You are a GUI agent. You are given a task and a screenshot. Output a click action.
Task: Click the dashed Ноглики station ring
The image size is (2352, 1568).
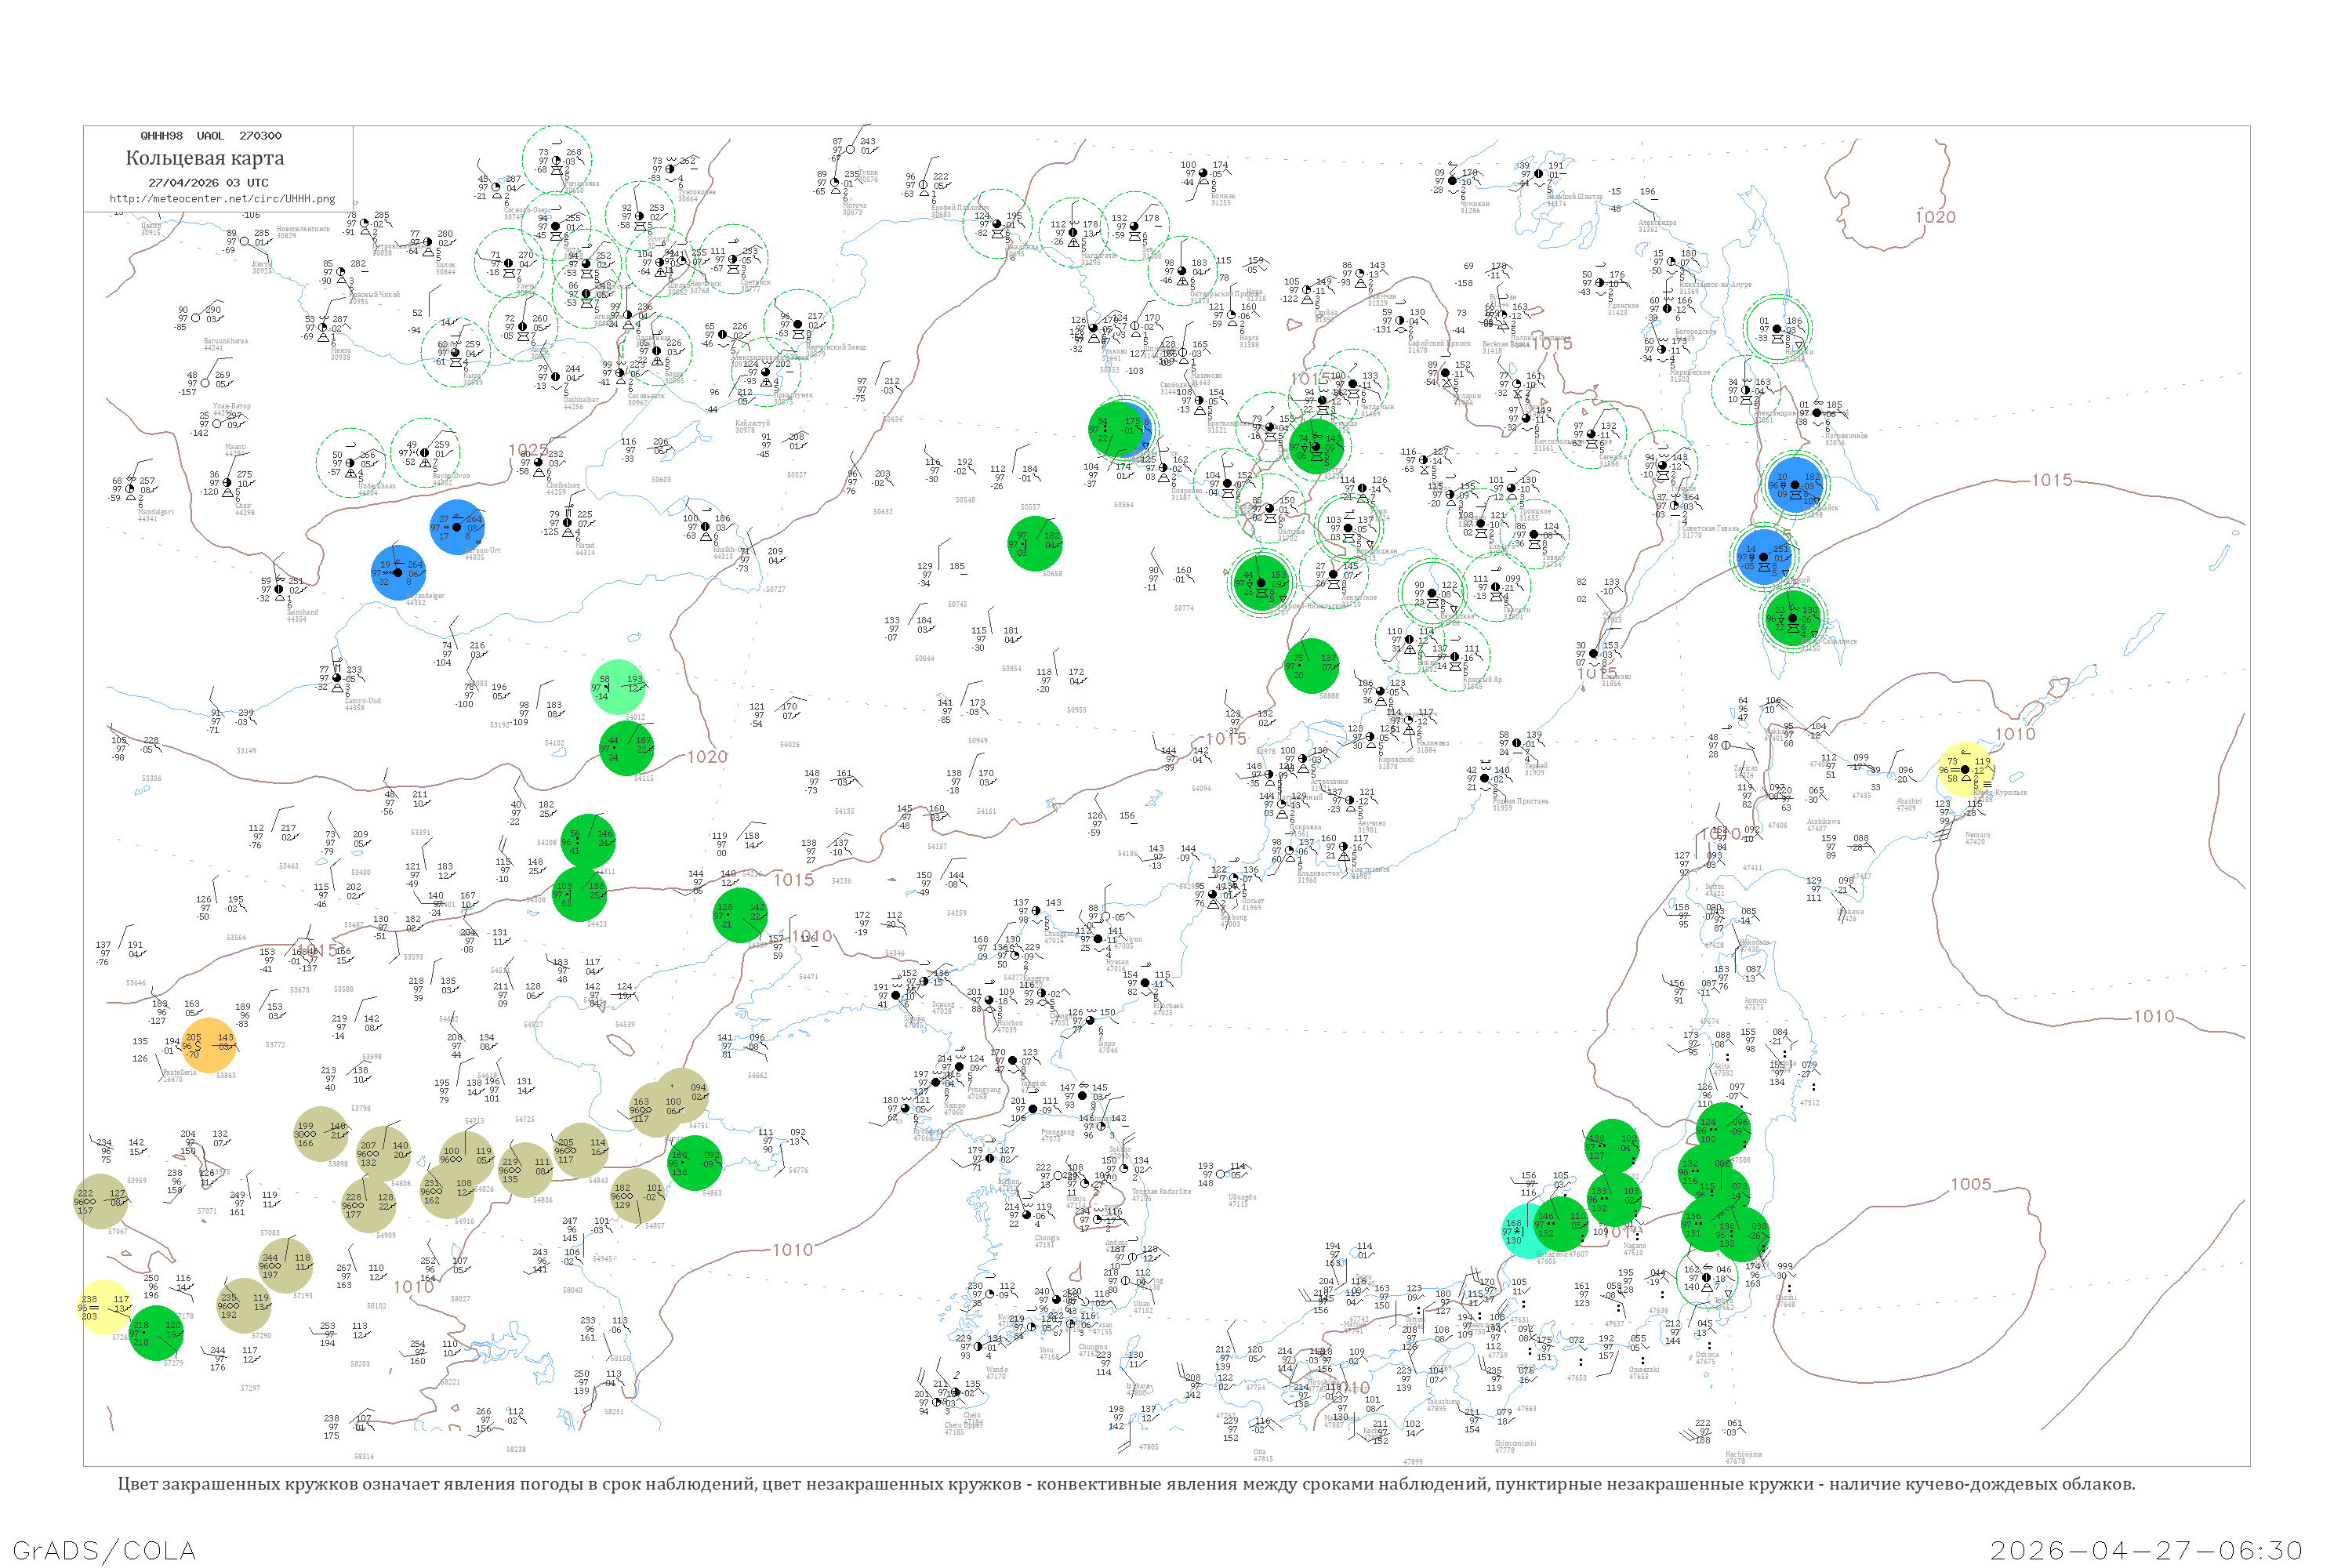(x=1777, y=329)
